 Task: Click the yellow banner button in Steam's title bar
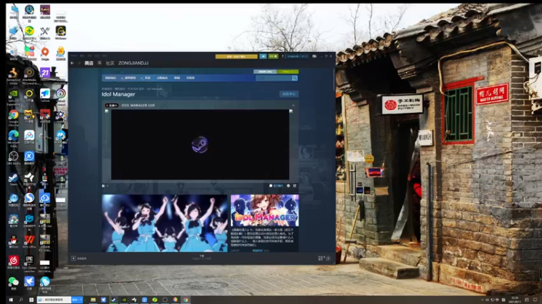pos(236,56)
